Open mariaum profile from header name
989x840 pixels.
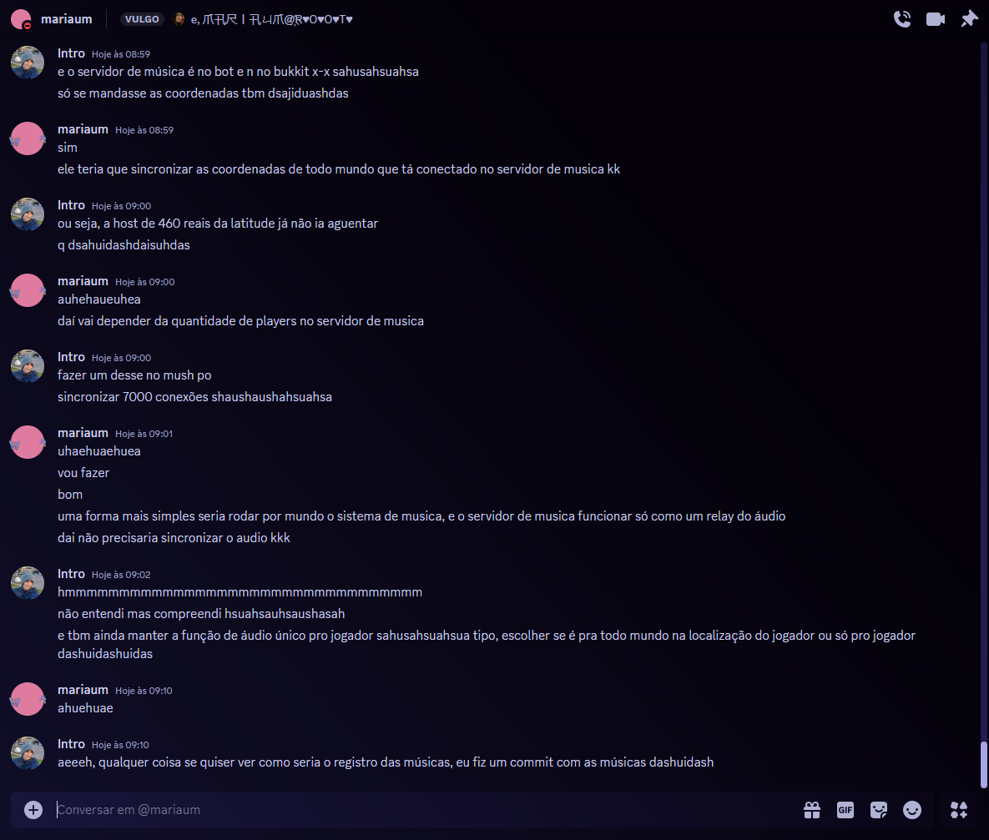66,19
